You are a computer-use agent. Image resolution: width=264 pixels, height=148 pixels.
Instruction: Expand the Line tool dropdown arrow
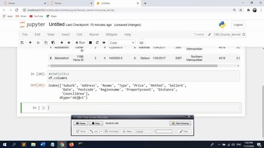101,132
